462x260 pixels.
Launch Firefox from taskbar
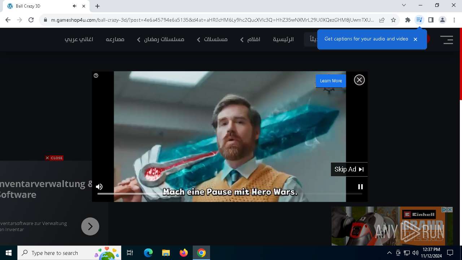click(184, 253)
